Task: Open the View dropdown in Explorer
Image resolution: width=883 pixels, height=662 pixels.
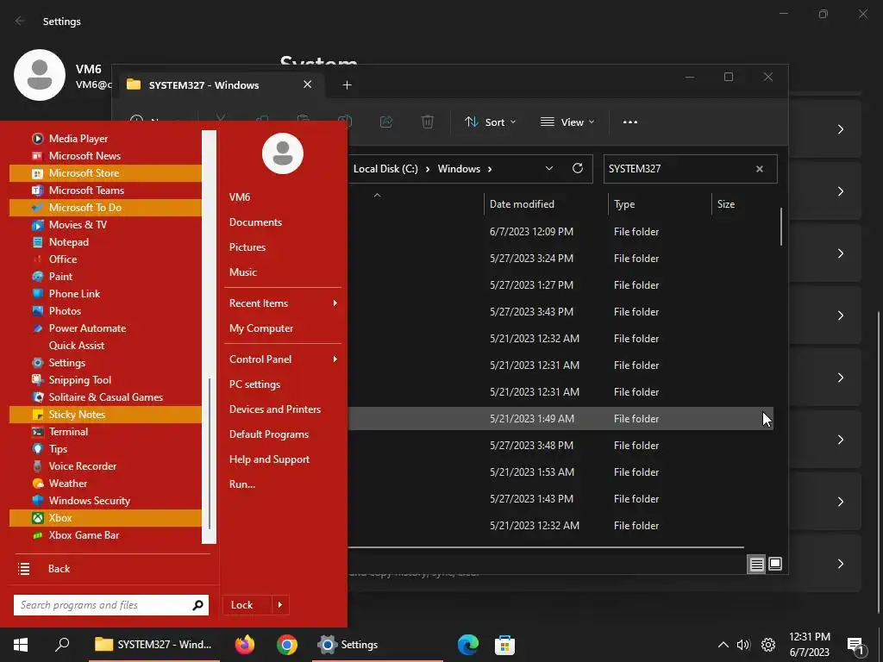Action: (x=567, y=122)
